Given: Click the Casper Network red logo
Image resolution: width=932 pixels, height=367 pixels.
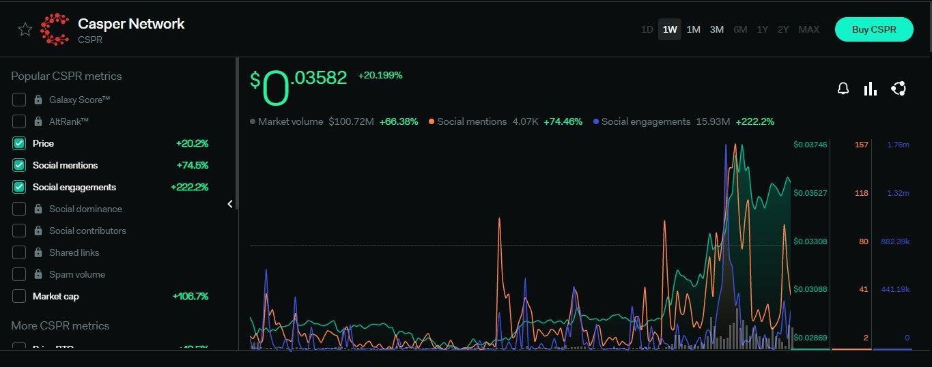Looking at the screenshot, I should click(x=55, y=29).
